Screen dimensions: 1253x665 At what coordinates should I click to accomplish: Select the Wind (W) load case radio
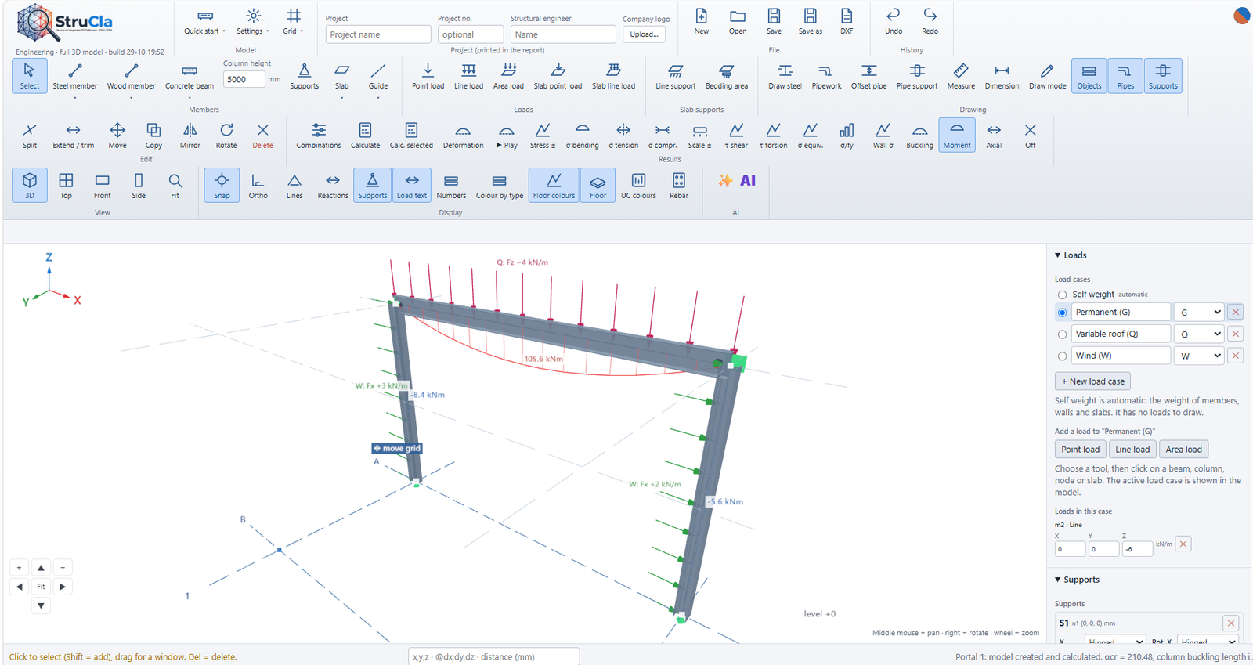pos(1062,356)
